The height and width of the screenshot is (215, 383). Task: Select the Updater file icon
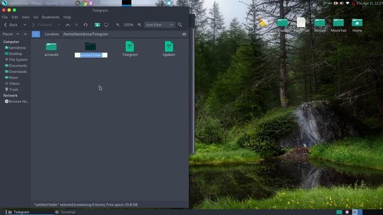coord(169,47)
